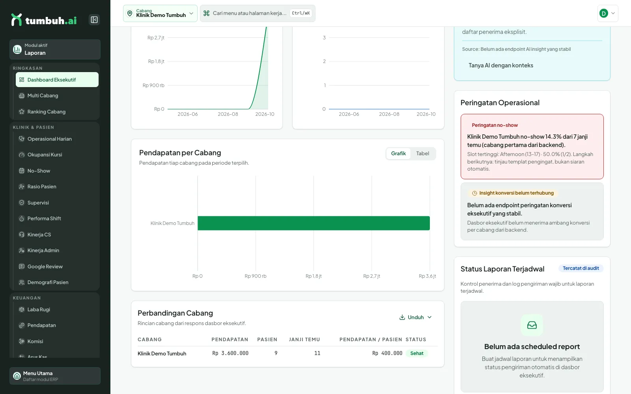Screen dimensions: 631x394
Task: Click the Operasional Harian icon
Action: pyautogui.click(x=22, y=139)
